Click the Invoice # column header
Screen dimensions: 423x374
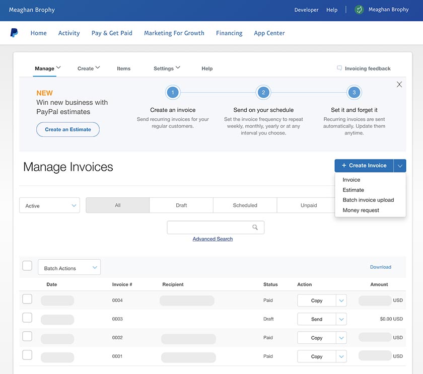[x=122, y=284]
